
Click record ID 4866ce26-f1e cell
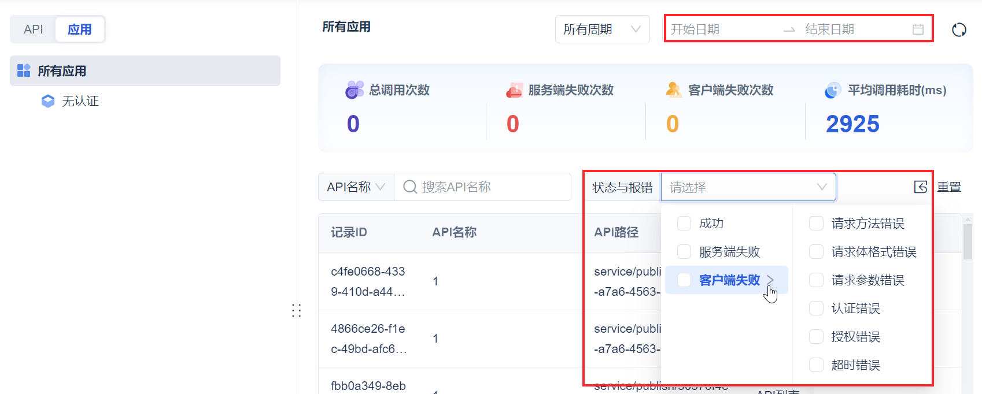(x=368, y=339)
